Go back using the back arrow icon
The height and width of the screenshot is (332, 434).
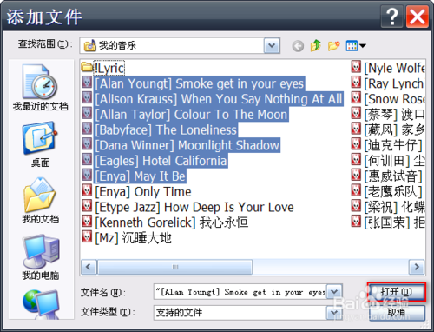[298, 46]
